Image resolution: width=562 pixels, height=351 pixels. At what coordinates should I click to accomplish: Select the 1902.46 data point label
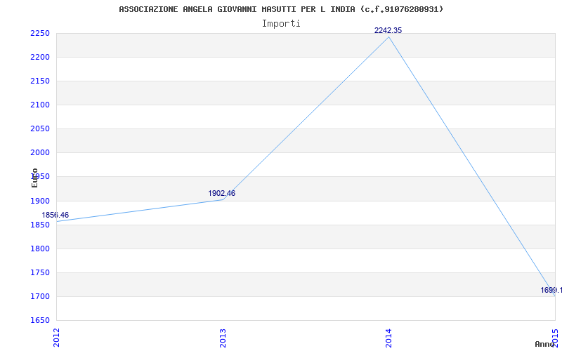(x=222, y=194)
